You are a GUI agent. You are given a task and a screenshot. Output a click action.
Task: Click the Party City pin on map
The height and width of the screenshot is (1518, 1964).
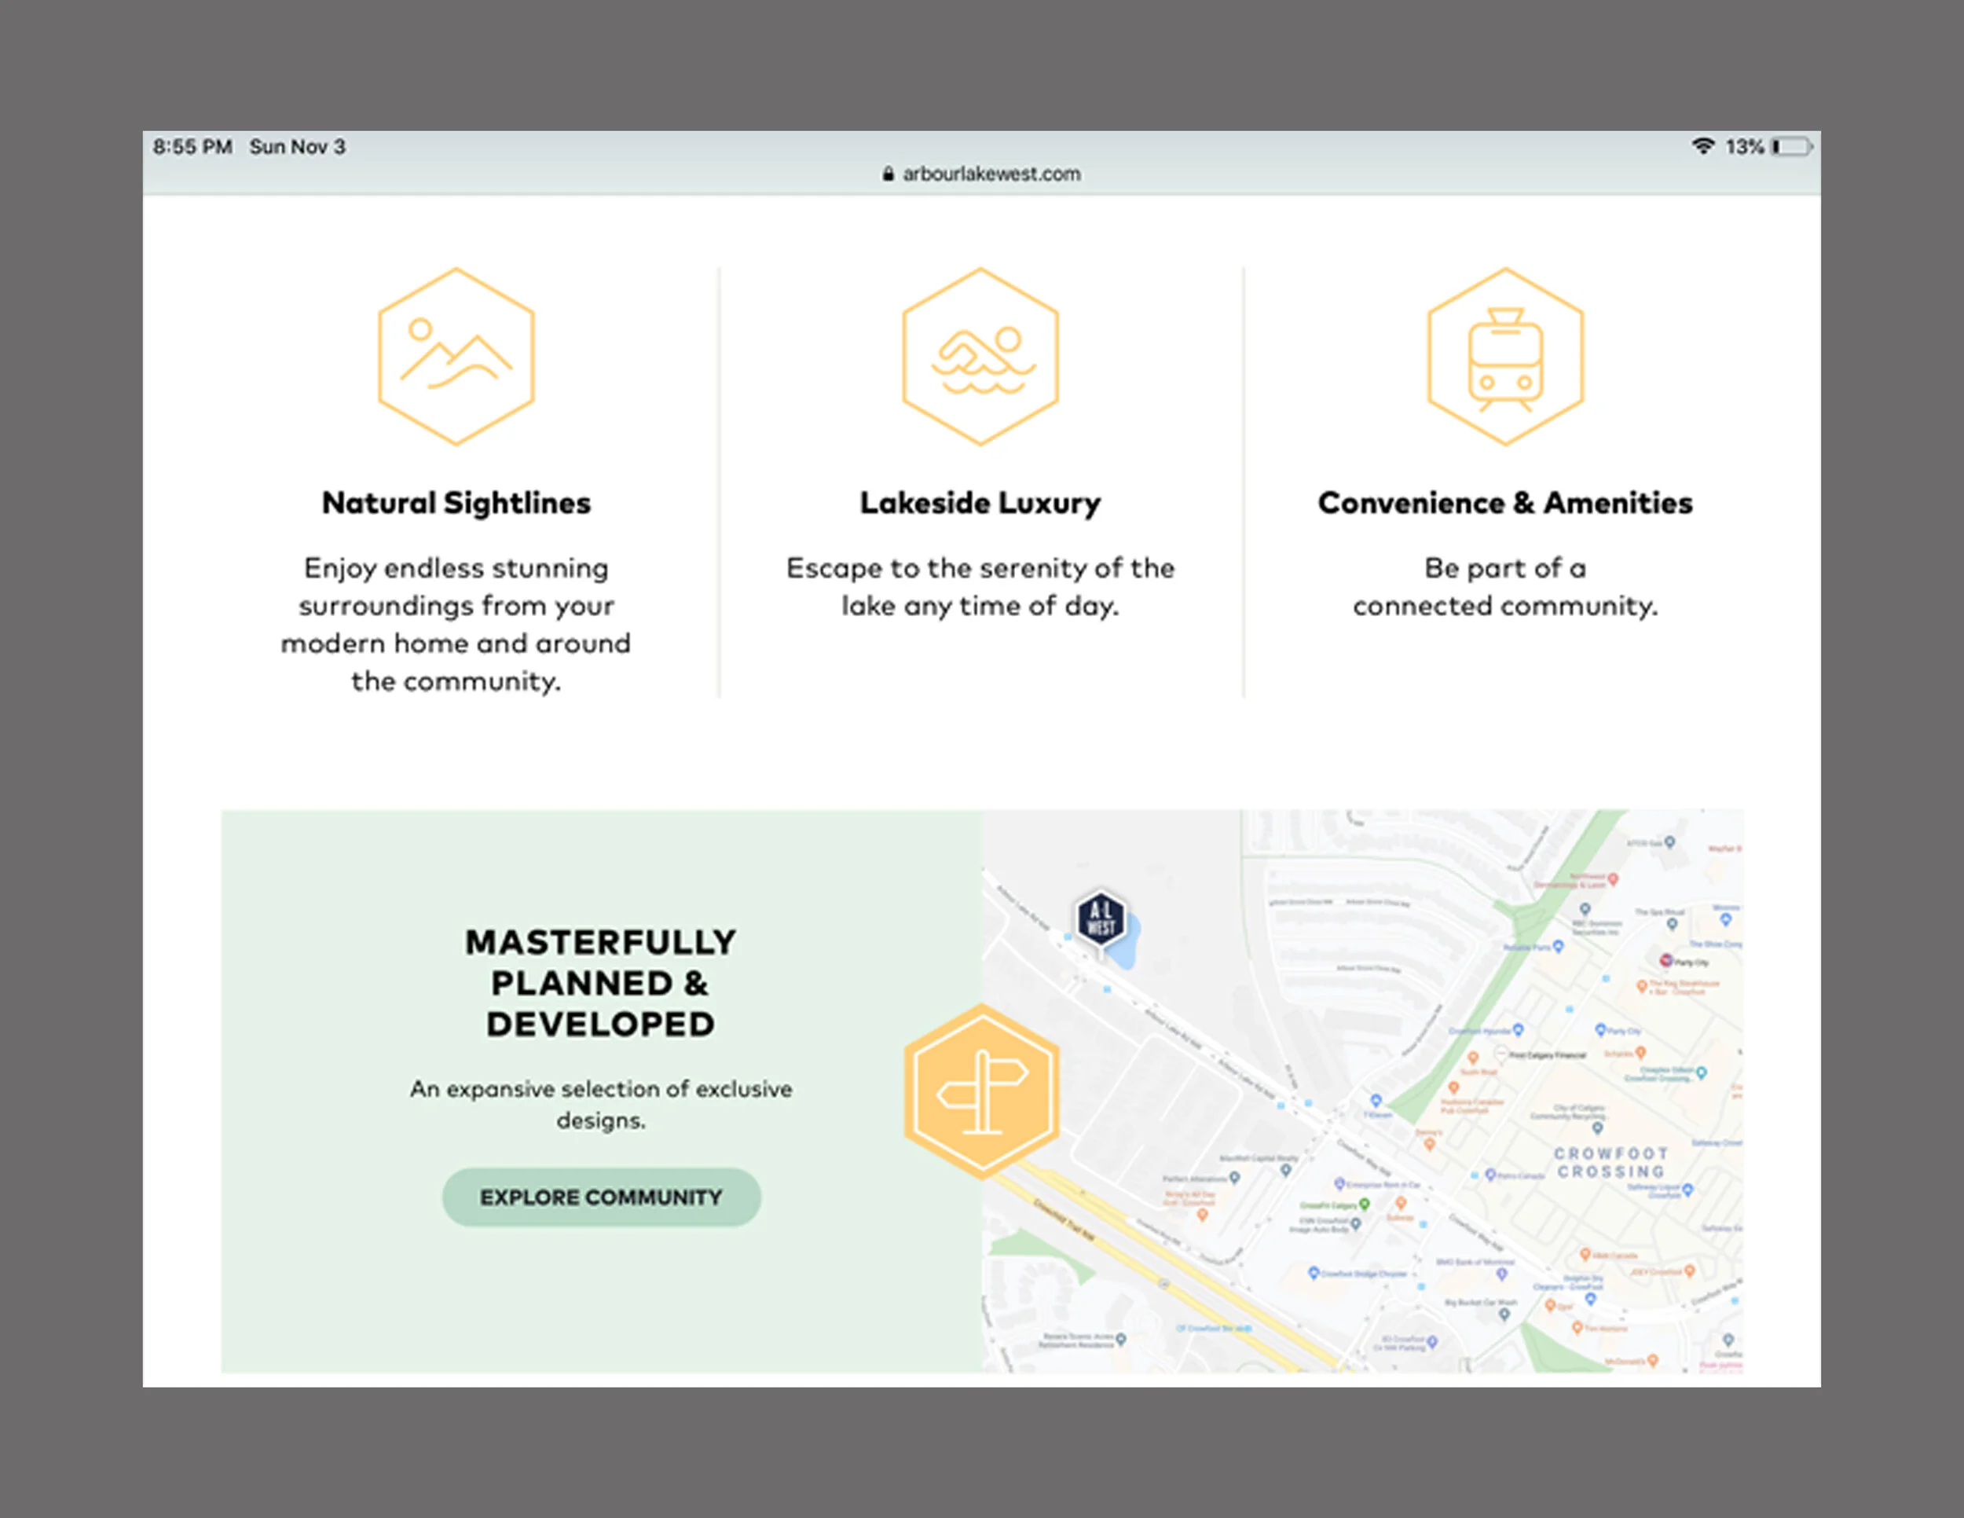pyautogui.click(x=1665, y=960)
